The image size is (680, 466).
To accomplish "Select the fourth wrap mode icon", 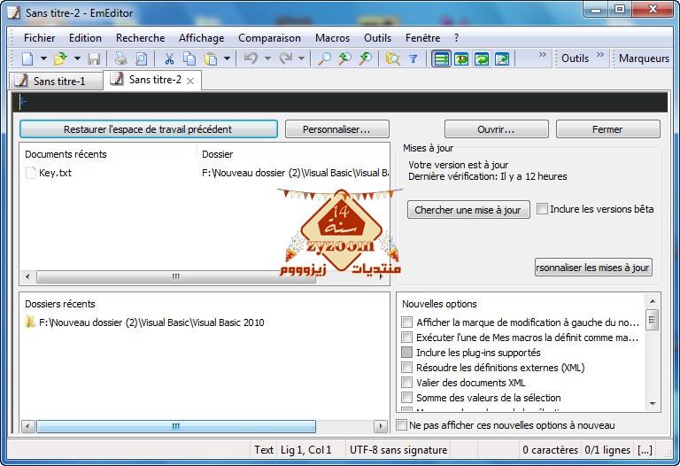I will tap(502, 58).
